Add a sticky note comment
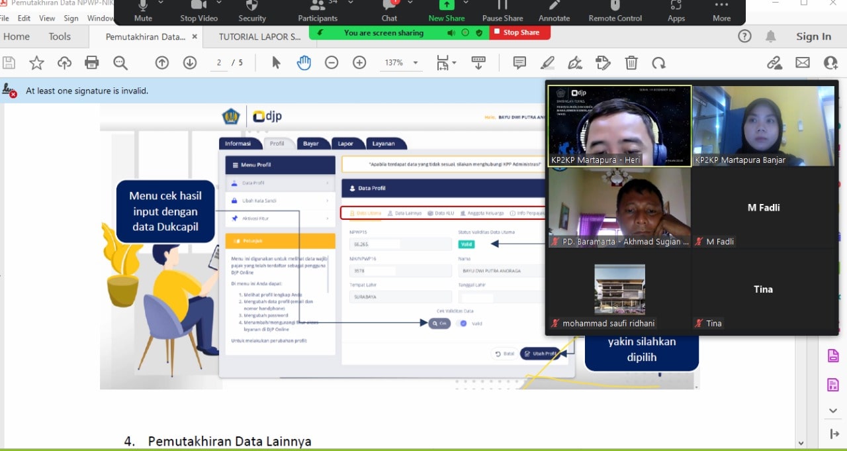This screenshot has height=451, width=847. 519,63
